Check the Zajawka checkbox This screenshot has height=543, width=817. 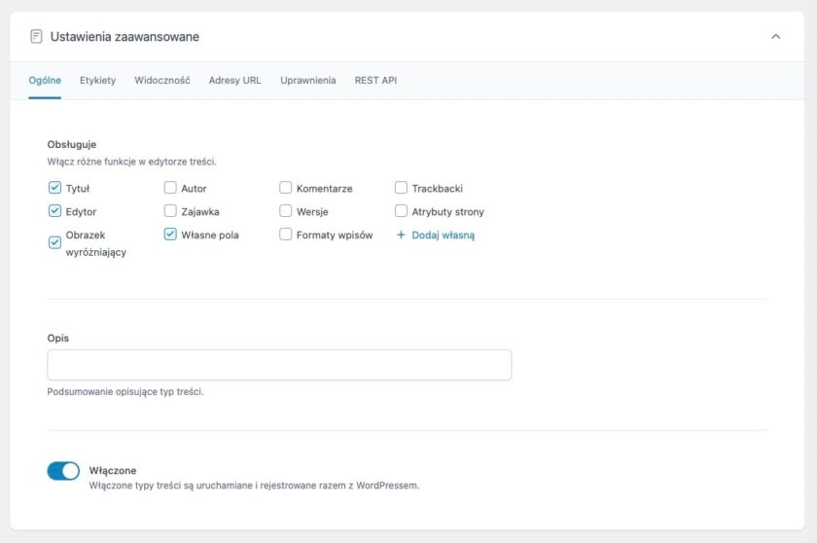170,211
